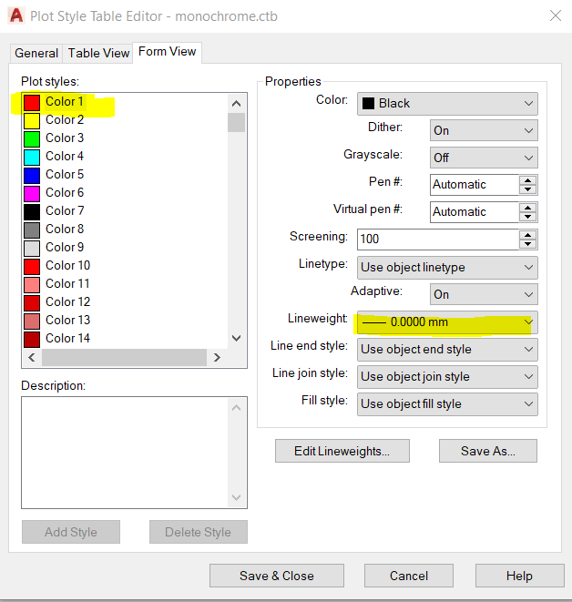Click the Save As button

488,451
